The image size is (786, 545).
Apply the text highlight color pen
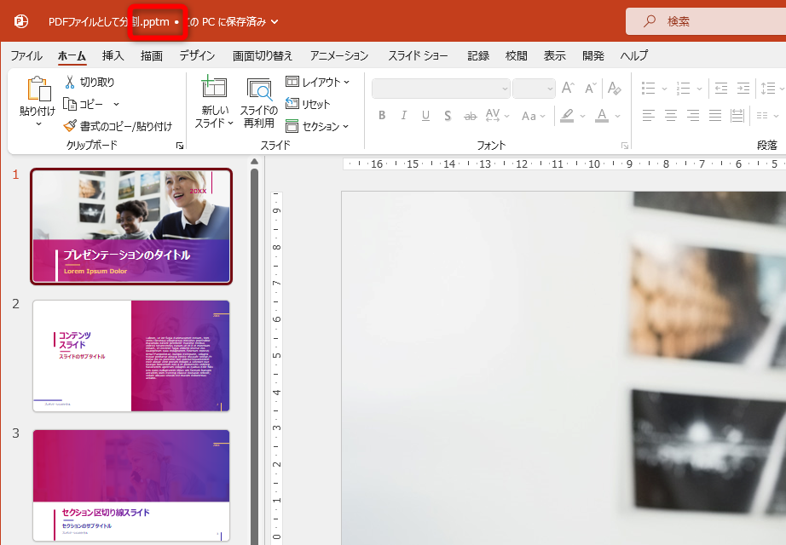(x=567, y=116)
